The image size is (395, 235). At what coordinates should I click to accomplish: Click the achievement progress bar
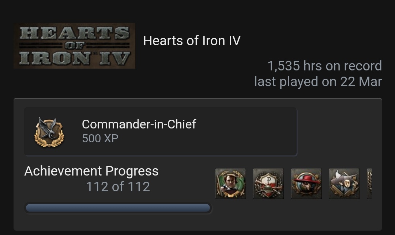tap(118, 208)
